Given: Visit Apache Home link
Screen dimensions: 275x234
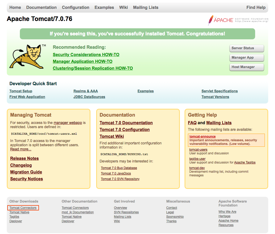Looking at the screenshot, I should [228, 221].
